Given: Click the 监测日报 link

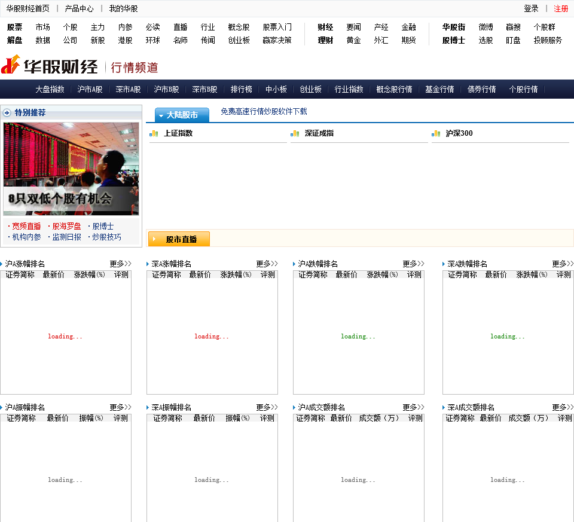Looking at the screenshot, I should pyautogui.click(x=66, y=237).
